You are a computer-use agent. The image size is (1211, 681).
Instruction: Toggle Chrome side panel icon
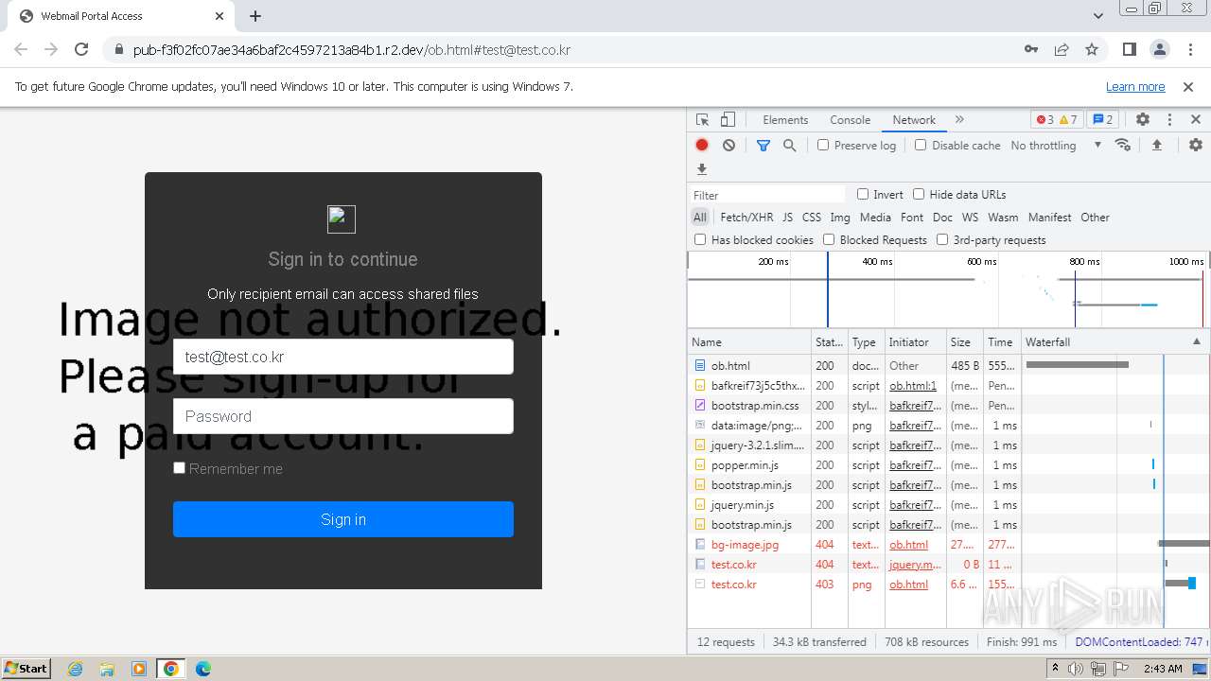coord(1130,49)
